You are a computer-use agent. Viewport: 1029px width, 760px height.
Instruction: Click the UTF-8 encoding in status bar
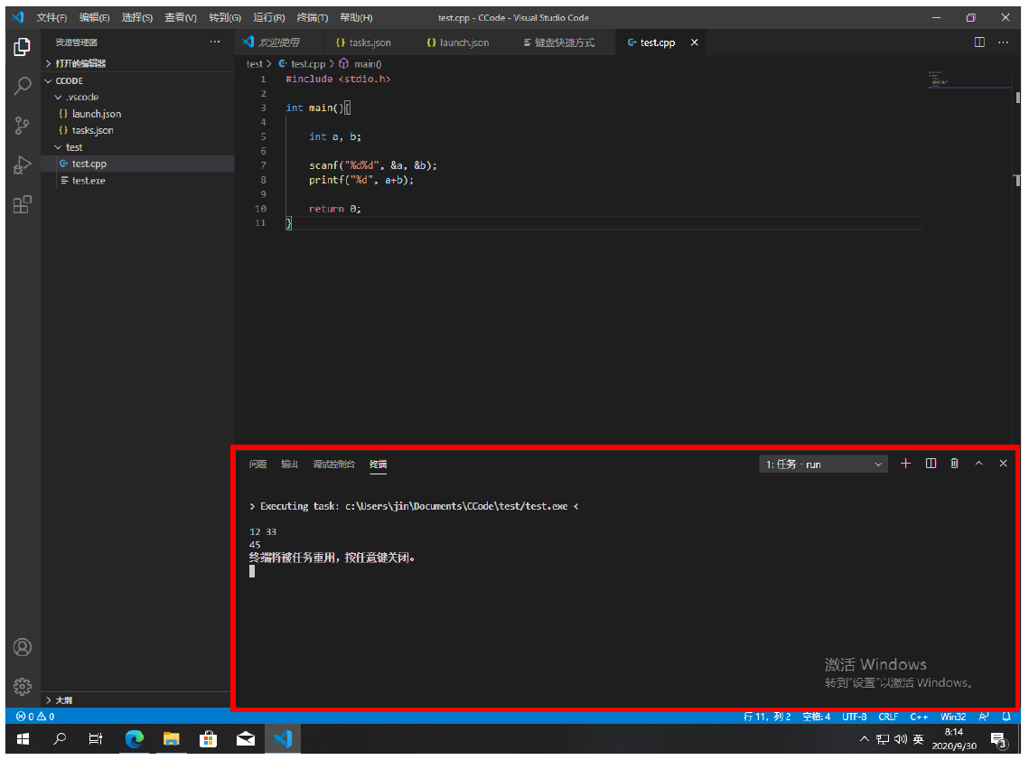854,717
